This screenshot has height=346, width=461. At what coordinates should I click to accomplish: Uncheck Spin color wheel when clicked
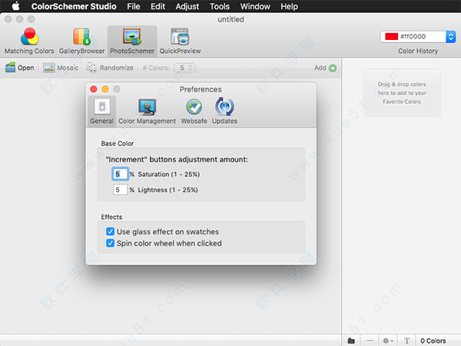click(x=110, y=243)
